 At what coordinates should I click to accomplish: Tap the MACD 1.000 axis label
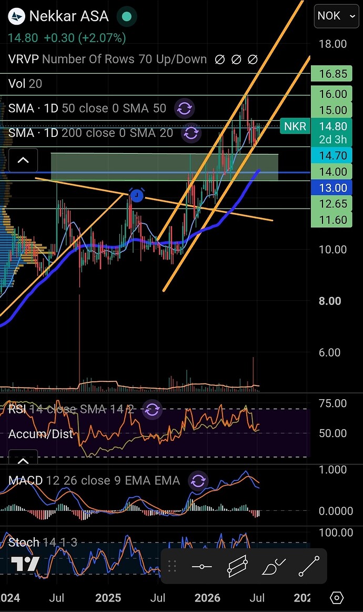pos(332,470)
